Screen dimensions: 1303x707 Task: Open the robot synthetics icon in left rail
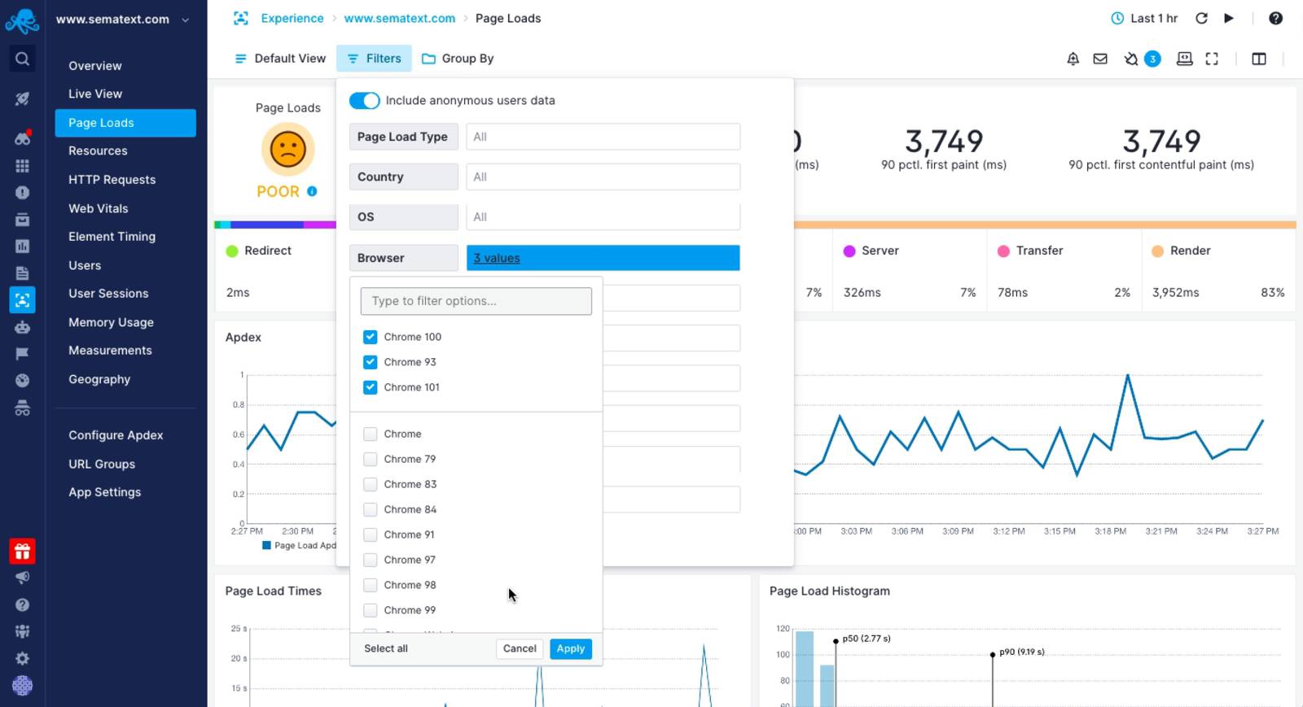(x=22, y=327)
